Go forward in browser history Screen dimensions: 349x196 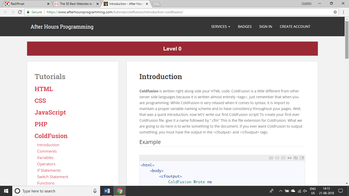[13, 12]
